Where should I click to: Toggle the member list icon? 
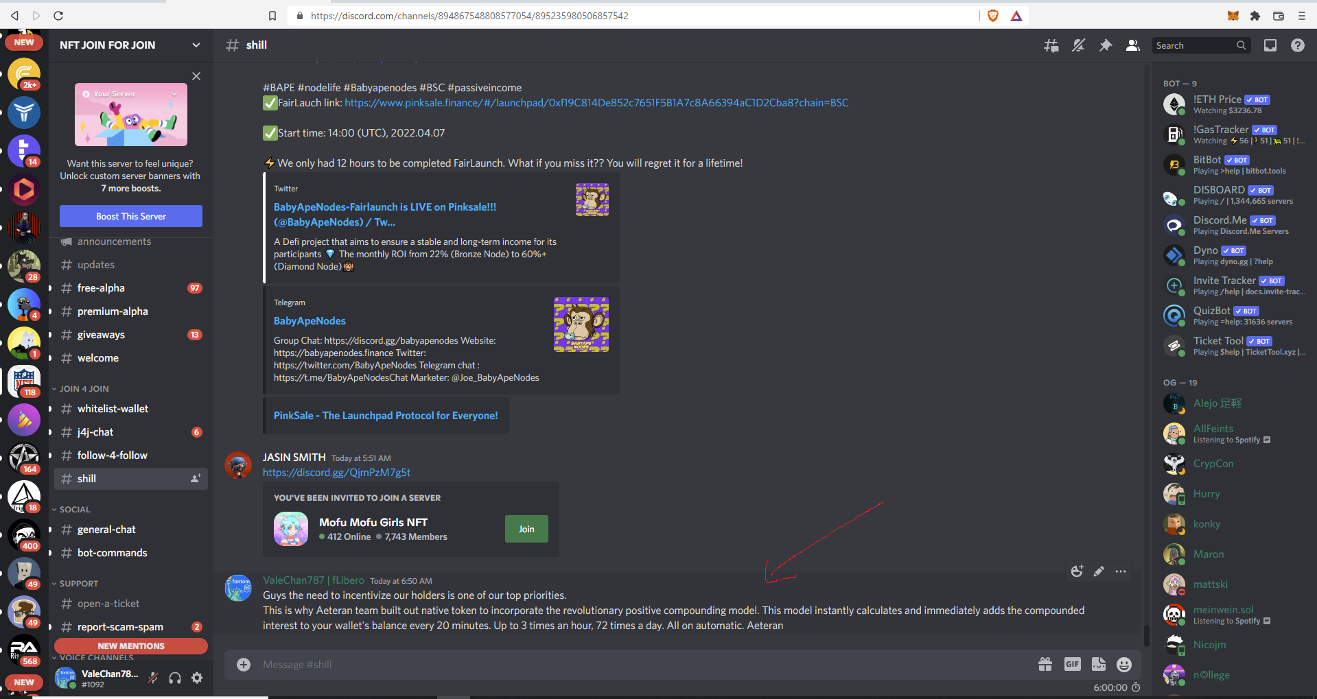pyautogui.click(x=1133, y=45)
